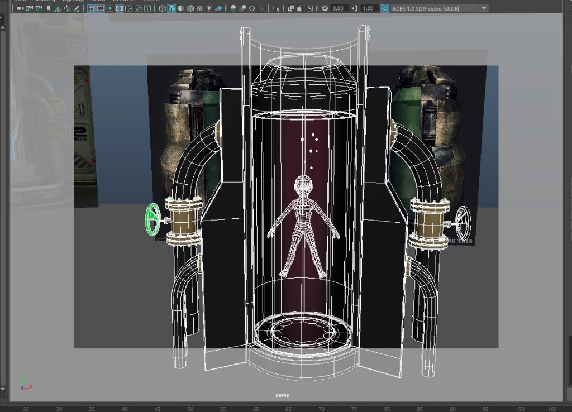Click the Isolate Select icon
The image size is (572, 412).
click(276, 8)
